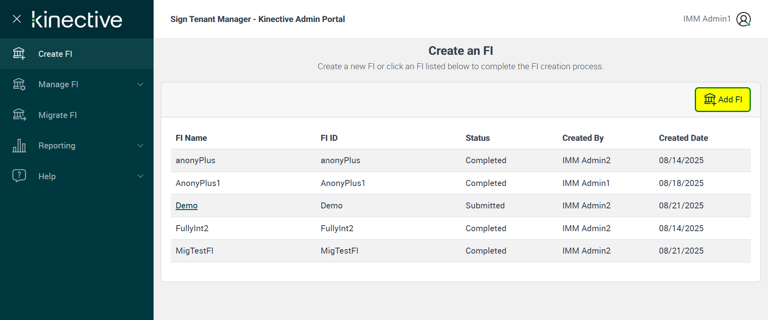
Task: Open Migrate FI from the sidebar
Action: click(x=58, y=115)
